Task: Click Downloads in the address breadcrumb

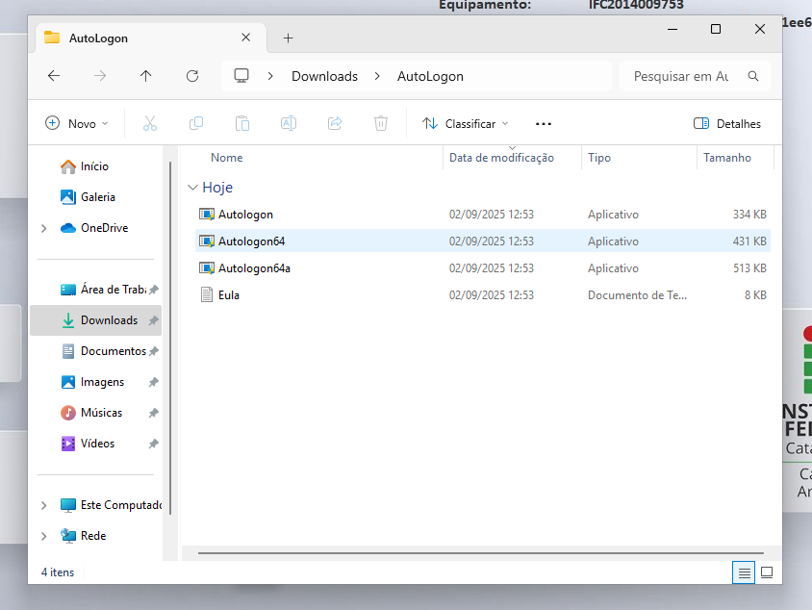Action: click(324, 76)
